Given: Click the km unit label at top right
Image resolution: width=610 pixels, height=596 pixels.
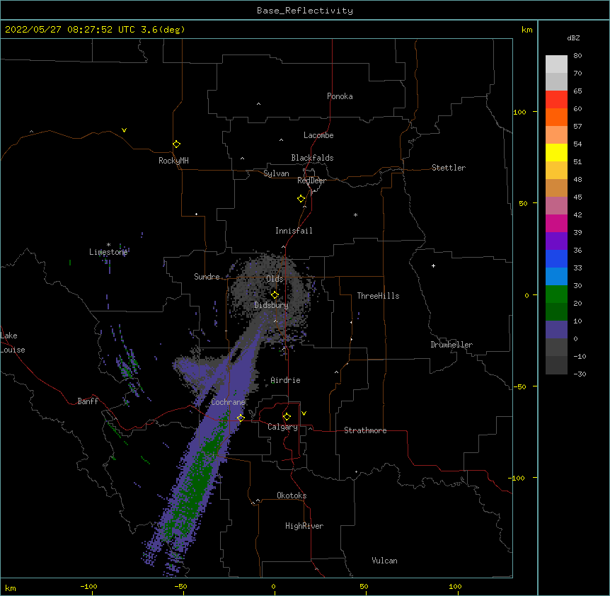Looking at the screenshot, I should [x=526, y=30].
